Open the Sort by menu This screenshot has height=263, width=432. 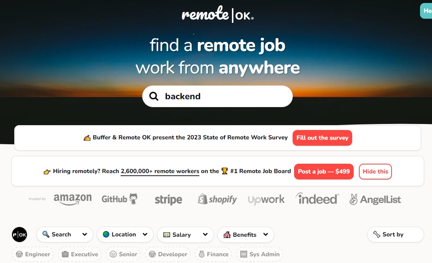[395, 235]
